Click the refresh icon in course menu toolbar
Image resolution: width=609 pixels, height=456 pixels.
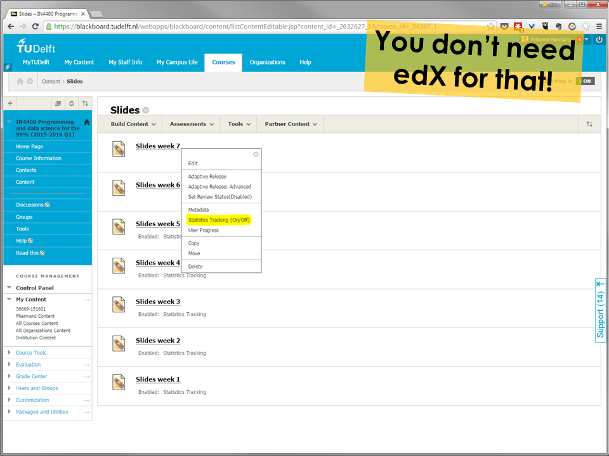[x=71, y=103]
